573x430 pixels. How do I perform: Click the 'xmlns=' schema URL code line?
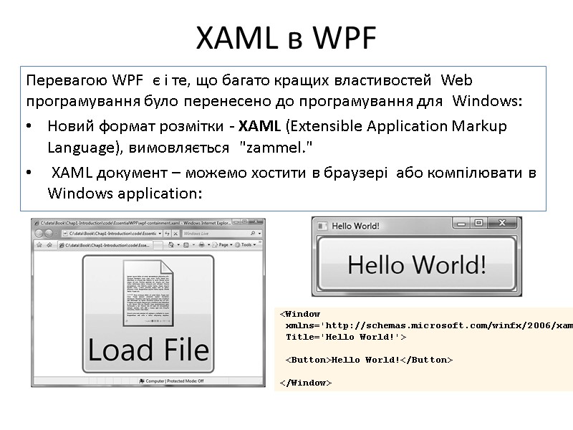pyautogui.click(x=429, y=325)
